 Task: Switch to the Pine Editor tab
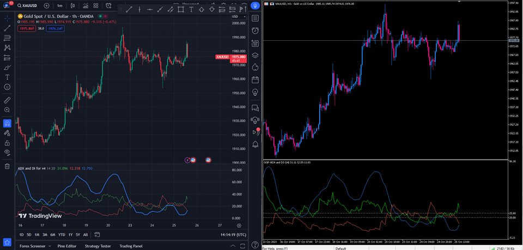pos(68,246)
